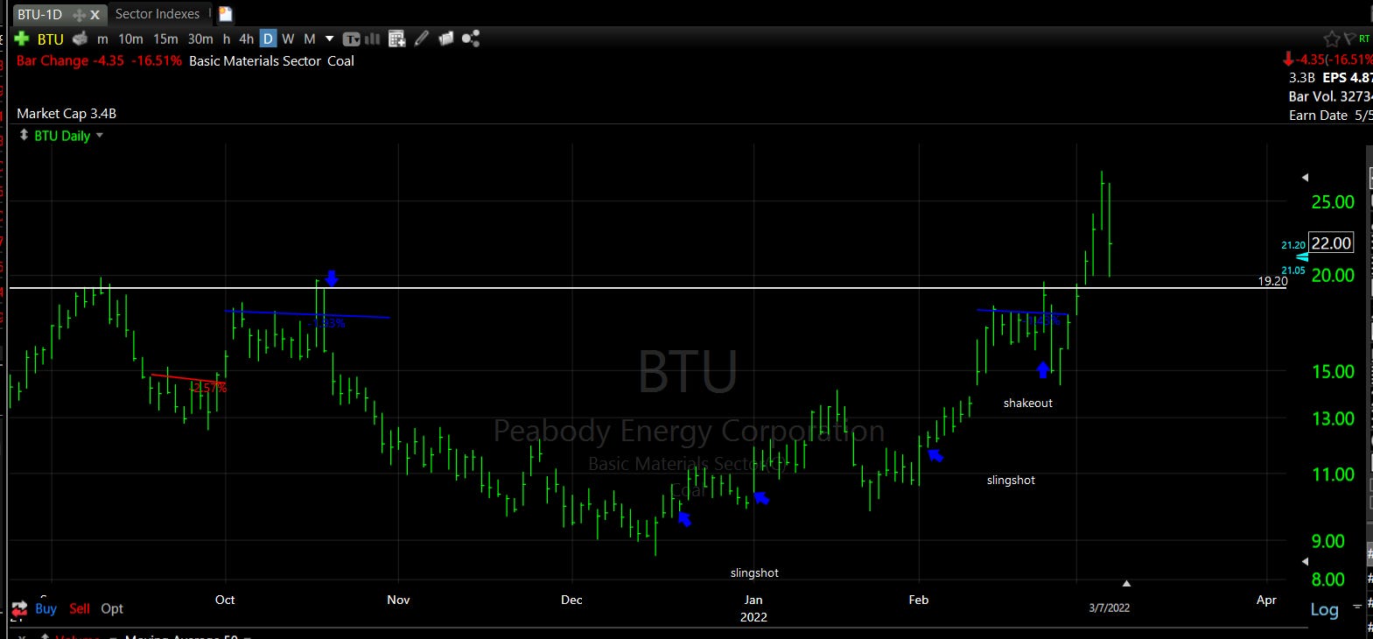Viewport: 1373px width, 639px height.
Task: Click the add indicator grid icon
Action: [x=396, y=39]
